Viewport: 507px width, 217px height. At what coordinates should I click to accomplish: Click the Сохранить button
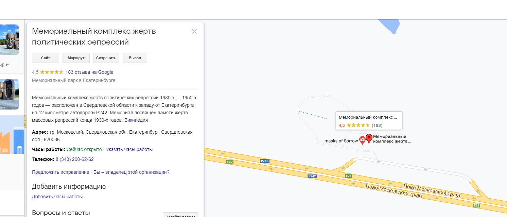(x=106, y=58)
